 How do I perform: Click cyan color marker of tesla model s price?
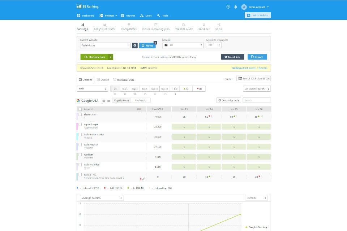[x=77, y=136]
